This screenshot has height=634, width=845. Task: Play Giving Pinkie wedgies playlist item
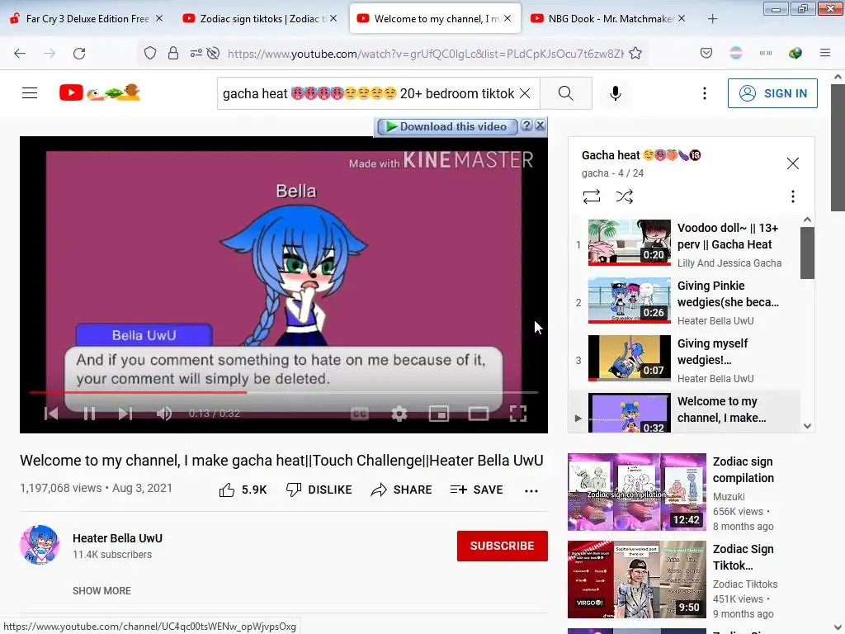coord(684,301)
